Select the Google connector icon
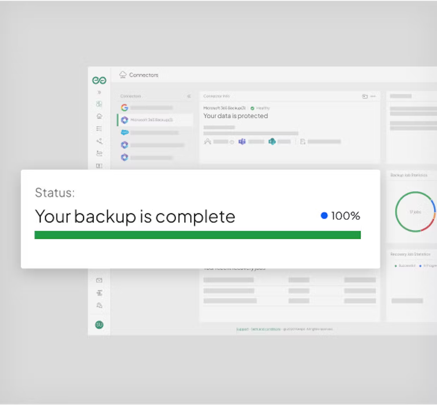Screen dimensions: 437x405 pos(125,107)
